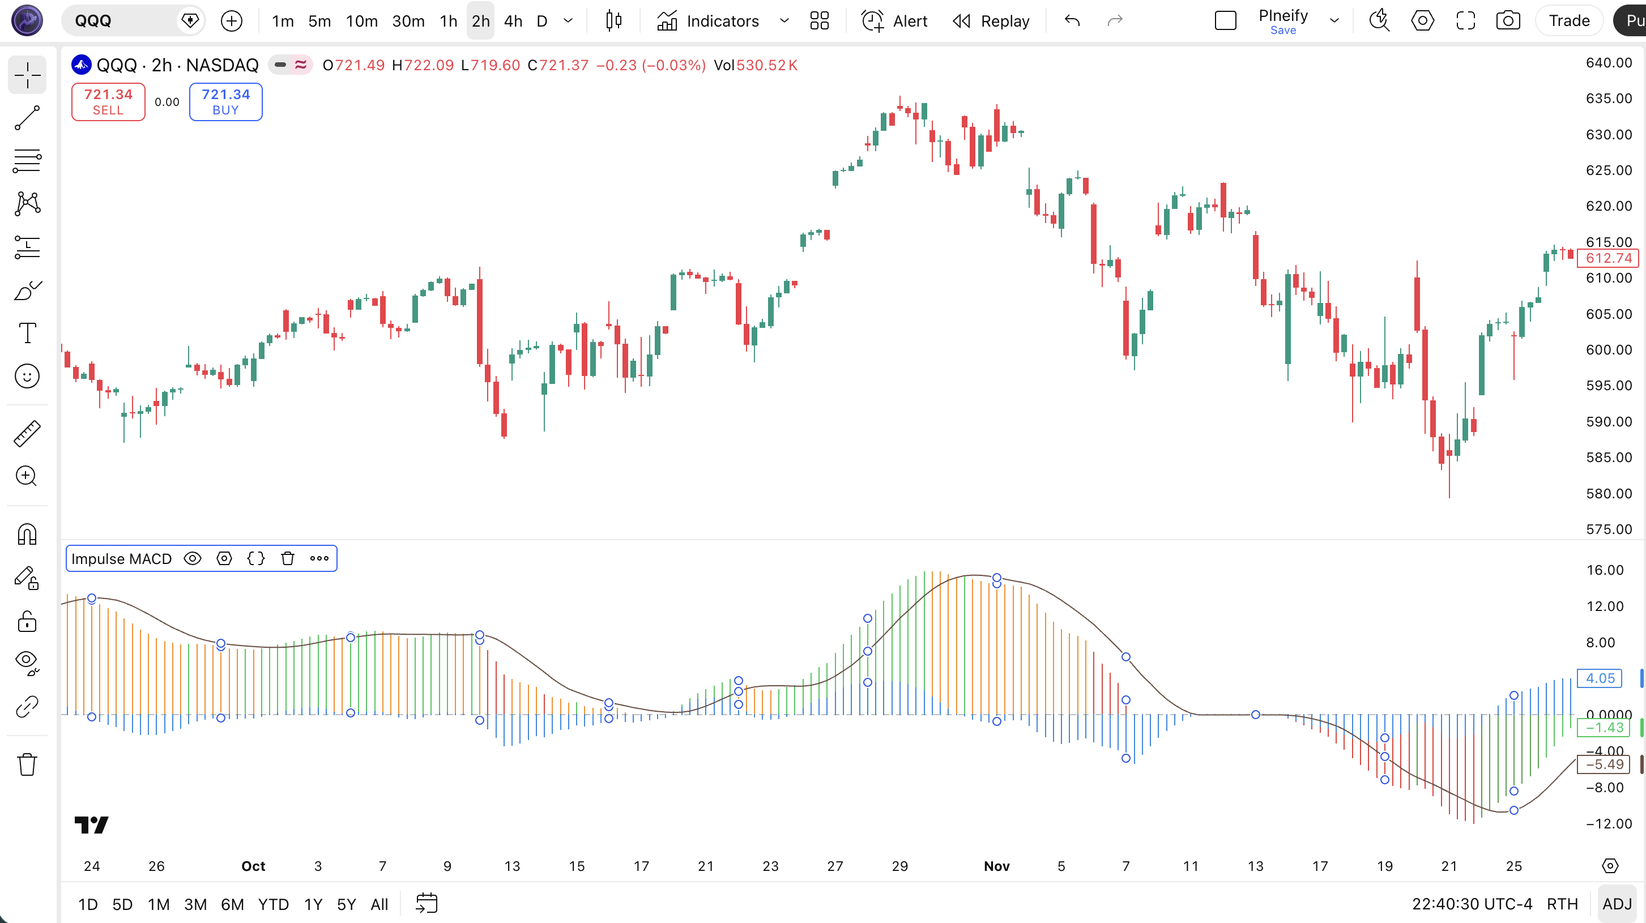
Task: Toggle hide all drawings
Action: pos(28,663)
